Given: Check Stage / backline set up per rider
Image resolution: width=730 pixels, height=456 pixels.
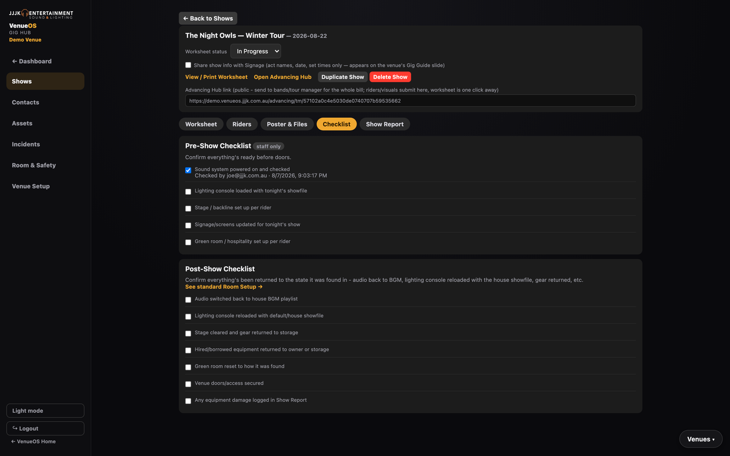Looking at the screenshot, I should click(188, 208).
